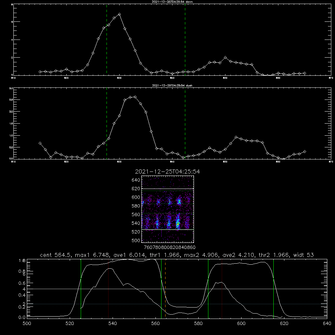Click the 'widt 53' value
Viewport: 335px width, 335px height.
pyautogui.click(x=304, y=255)
